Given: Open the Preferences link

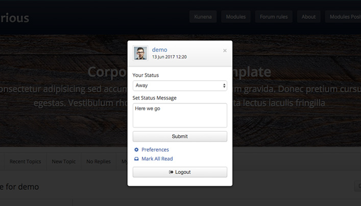Looking at the screenshot, I should click(155, 150).
